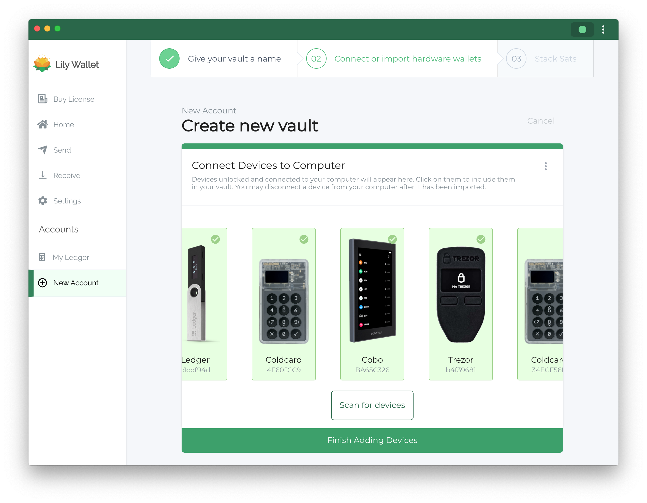Click the Buy License document icon

(43, 99)
